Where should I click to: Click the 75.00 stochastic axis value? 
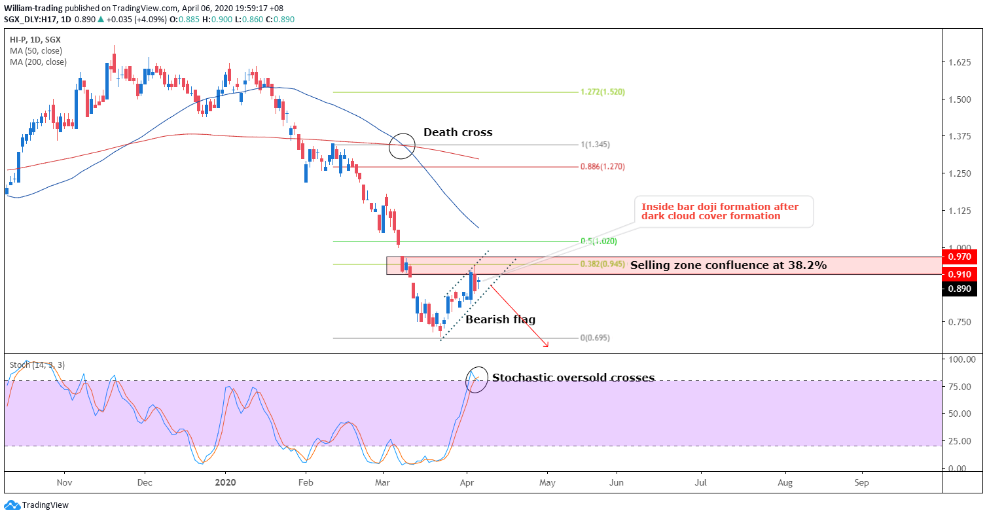[960, 387]
